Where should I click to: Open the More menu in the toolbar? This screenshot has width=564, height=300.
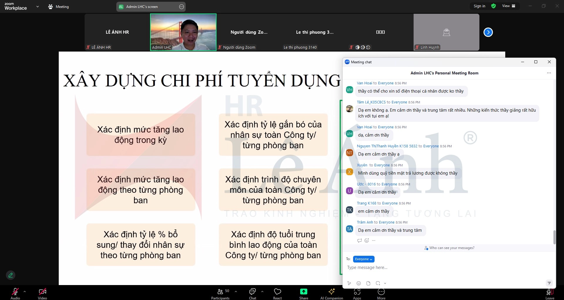[x=381, y=293]
